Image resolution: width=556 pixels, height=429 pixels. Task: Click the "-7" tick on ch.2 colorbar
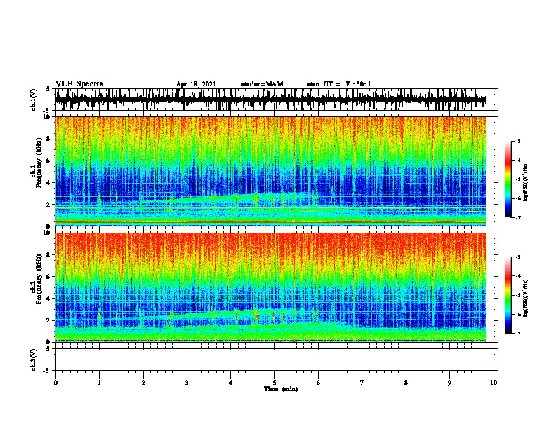point(518,333)
